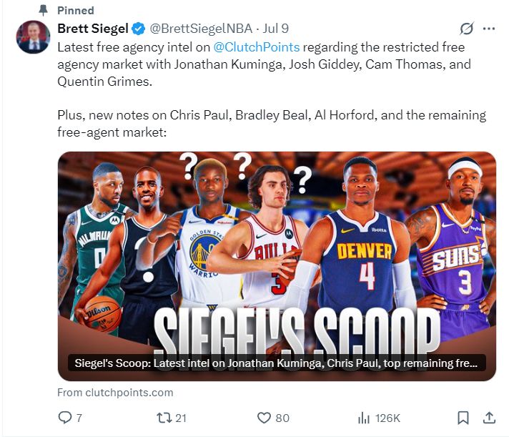This screenshot has height=437, width=509.
Task: Bookmark this pinned tweet
Action: [463, 418]
